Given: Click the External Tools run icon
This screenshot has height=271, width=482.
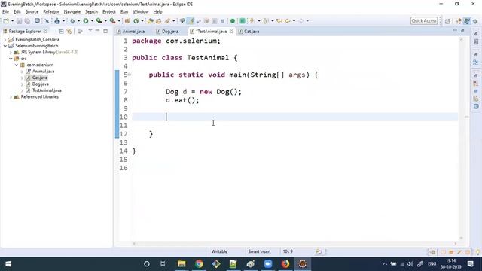Looking at the screenshot, I should 112,21.
